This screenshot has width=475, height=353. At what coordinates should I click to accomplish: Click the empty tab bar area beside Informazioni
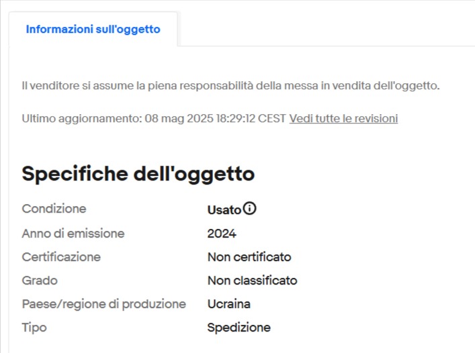tap(326, 30)
